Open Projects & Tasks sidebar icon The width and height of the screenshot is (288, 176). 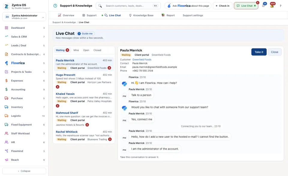coord(6,72)
